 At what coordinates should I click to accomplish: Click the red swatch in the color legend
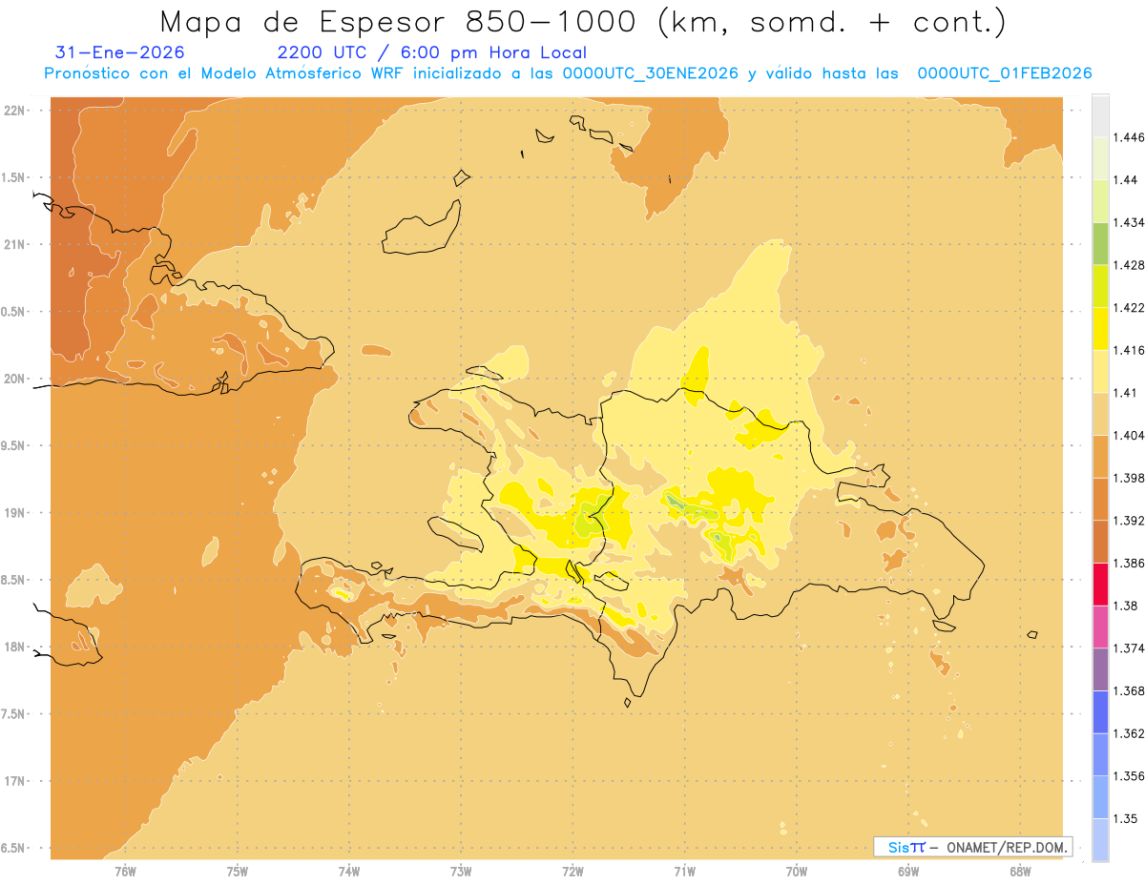[x=1100, y=584]
